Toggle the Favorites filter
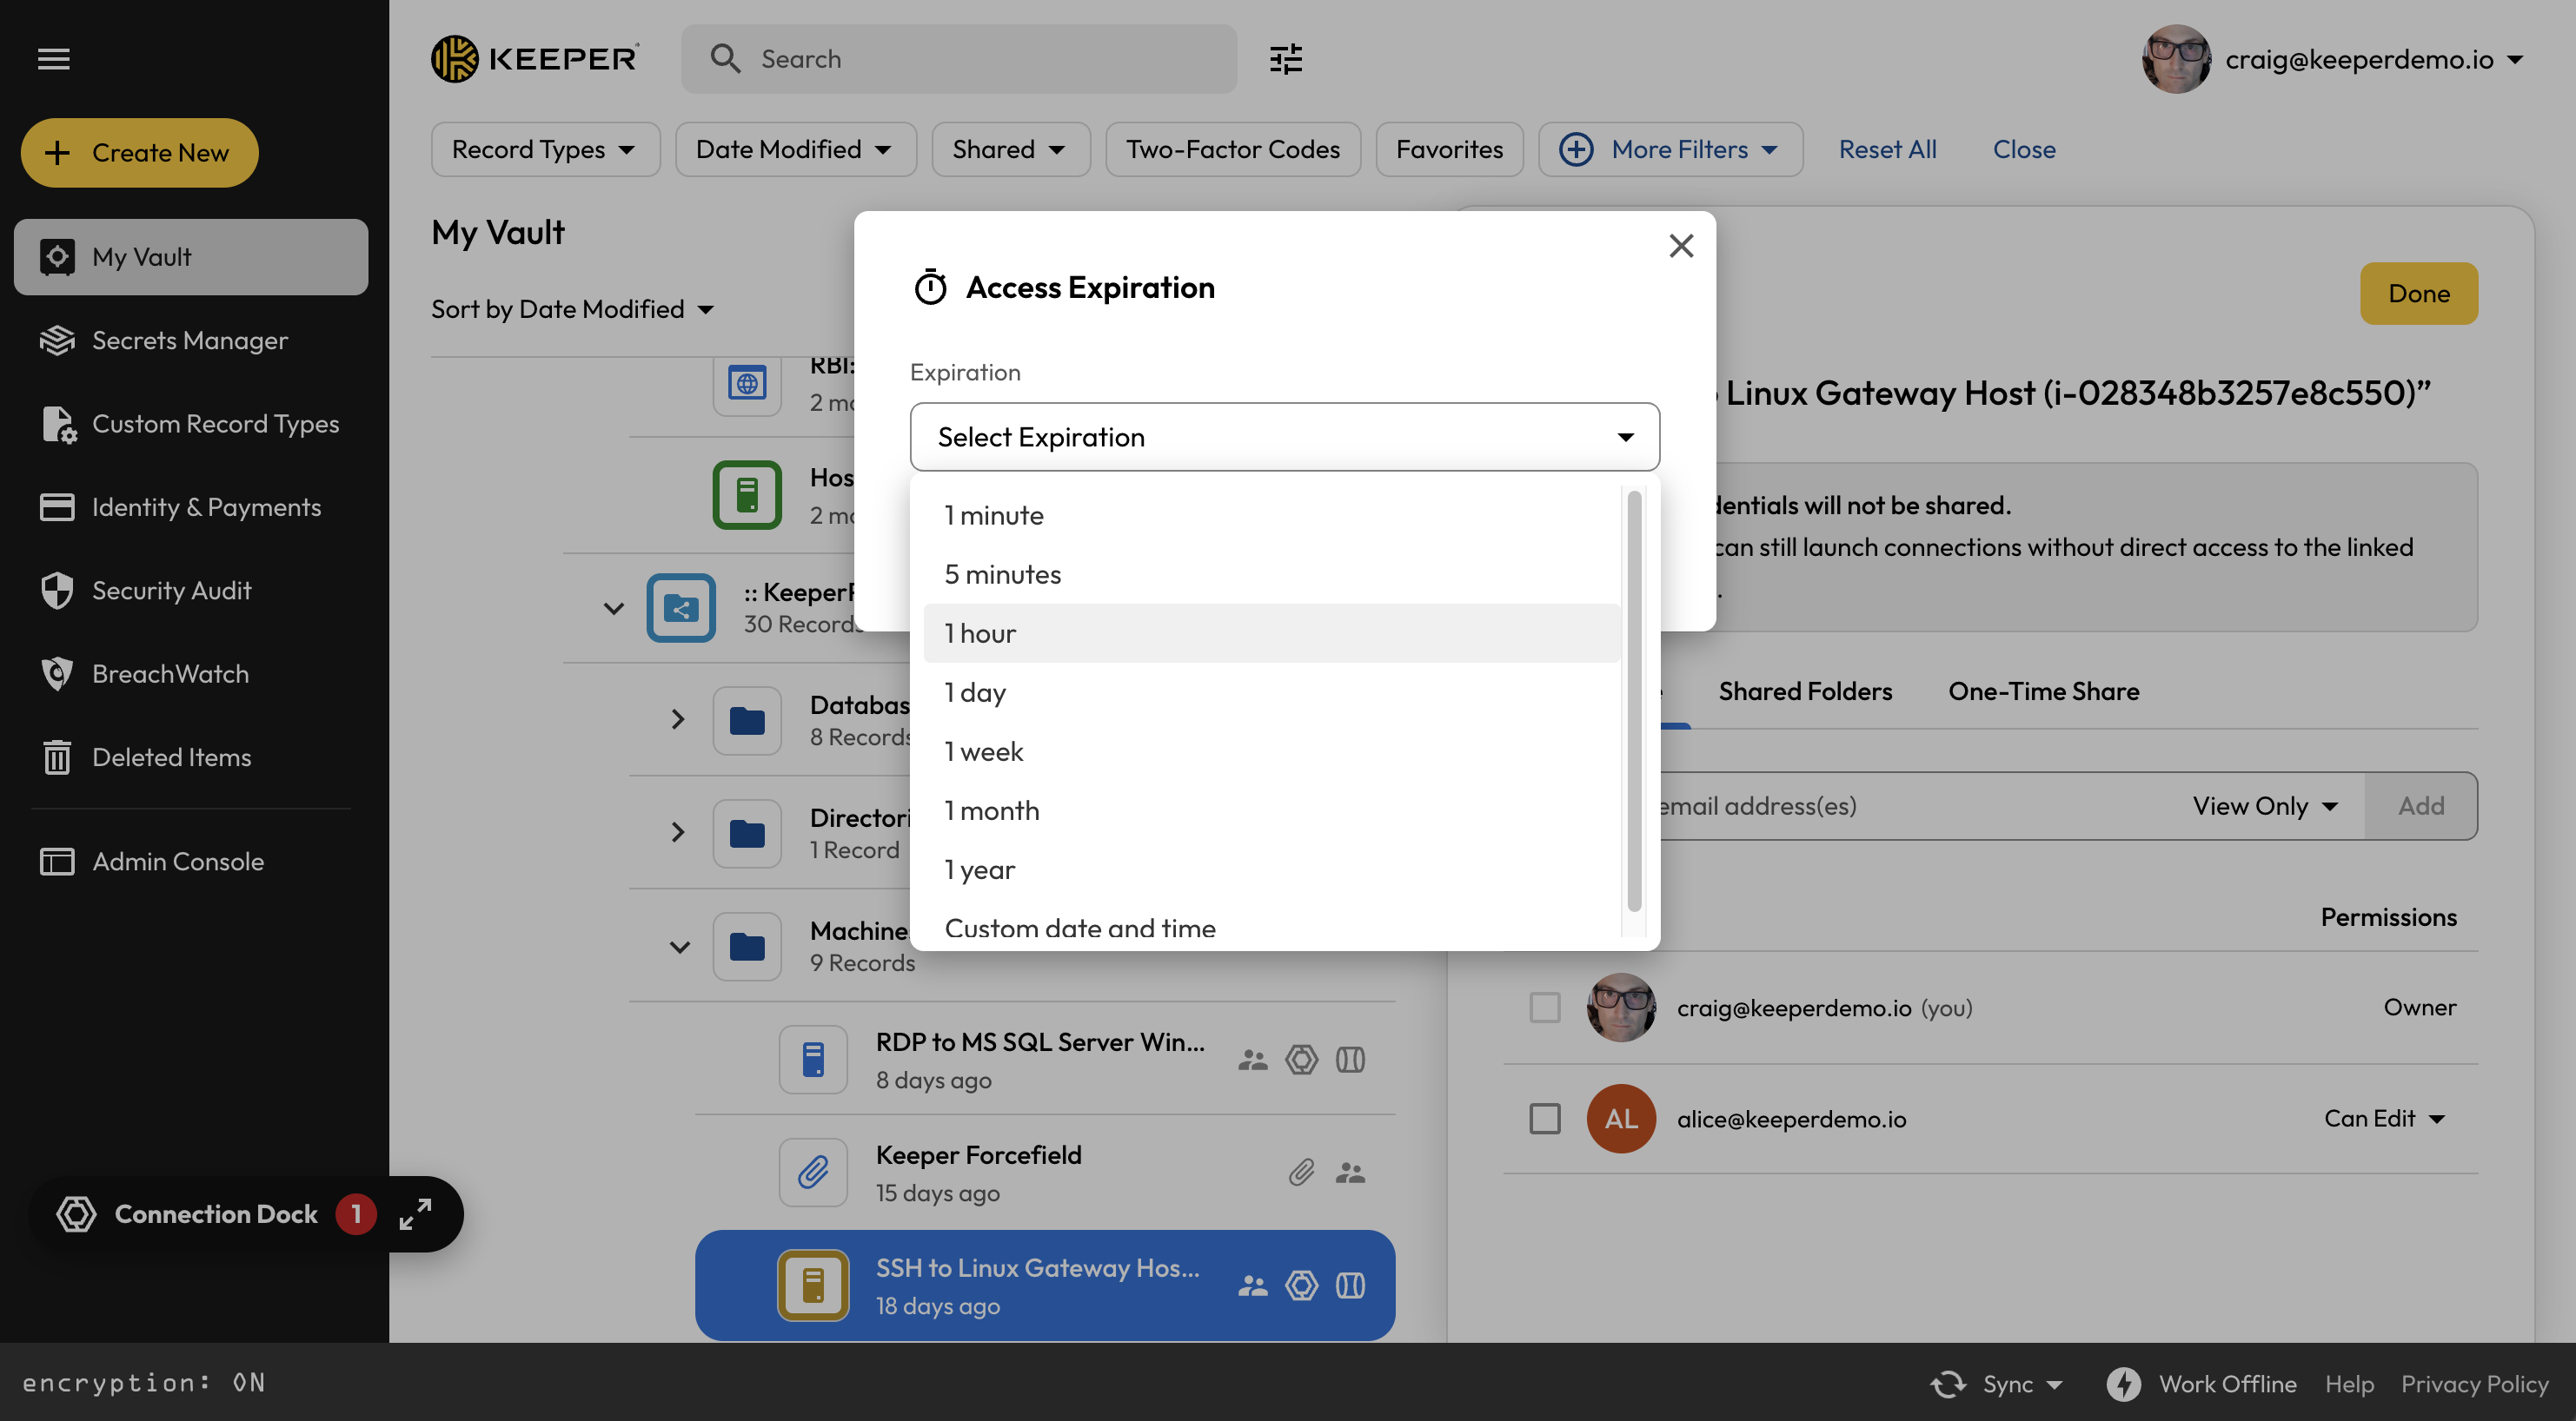 [1449, 149]
